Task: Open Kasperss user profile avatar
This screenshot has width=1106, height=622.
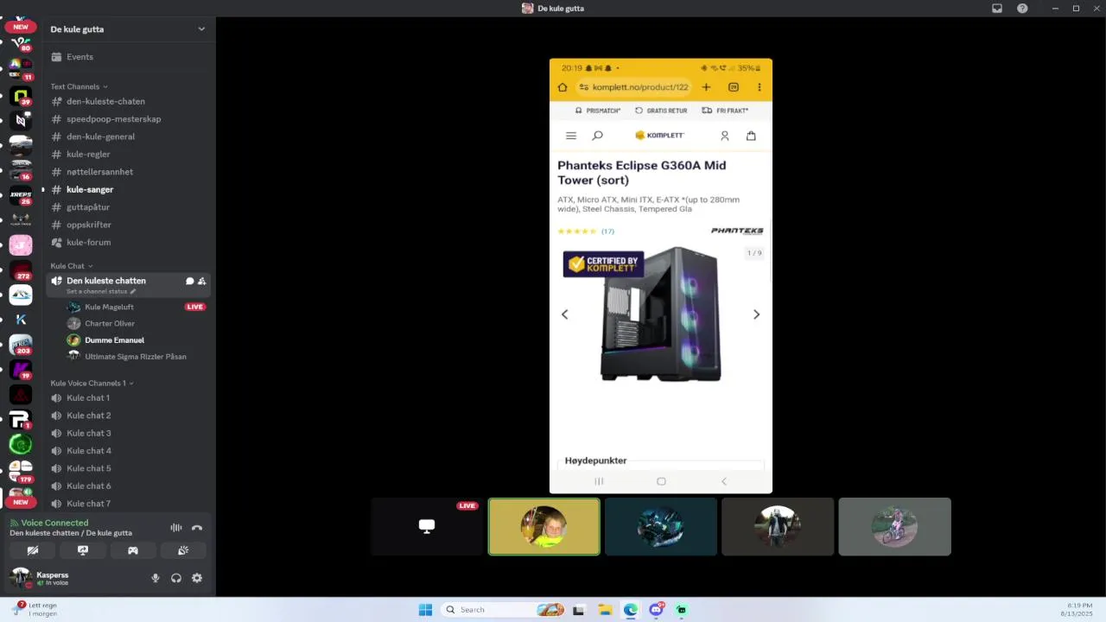Action: (x=20, y=578)
